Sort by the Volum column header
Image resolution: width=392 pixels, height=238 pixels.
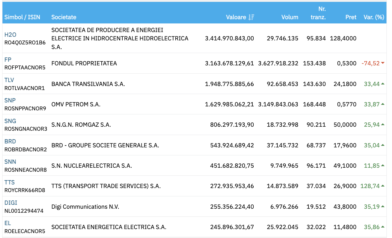pos(290,17)
